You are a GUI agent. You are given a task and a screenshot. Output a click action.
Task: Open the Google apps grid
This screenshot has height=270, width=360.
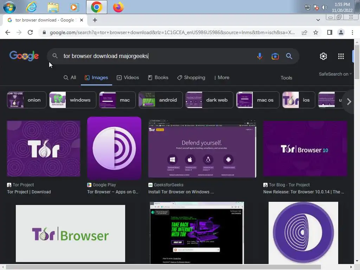point(341,56)
